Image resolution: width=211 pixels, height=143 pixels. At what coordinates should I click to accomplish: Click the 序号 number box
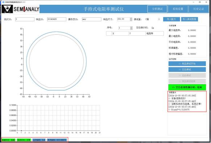pos(124,28)
